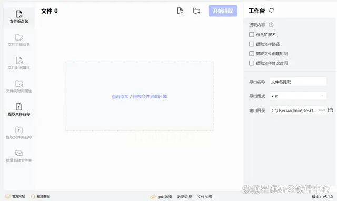
Task: Open the 官方网站 link
Action: coord(15,196)
